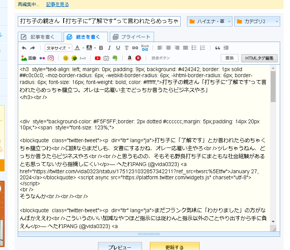Insert an Amazon product link
This screenshot has height=250, width=290.
click(129, 58)
